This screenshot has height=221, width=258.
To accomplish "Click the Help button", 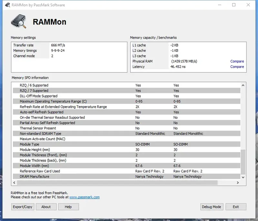I will (x=68, y=207).
